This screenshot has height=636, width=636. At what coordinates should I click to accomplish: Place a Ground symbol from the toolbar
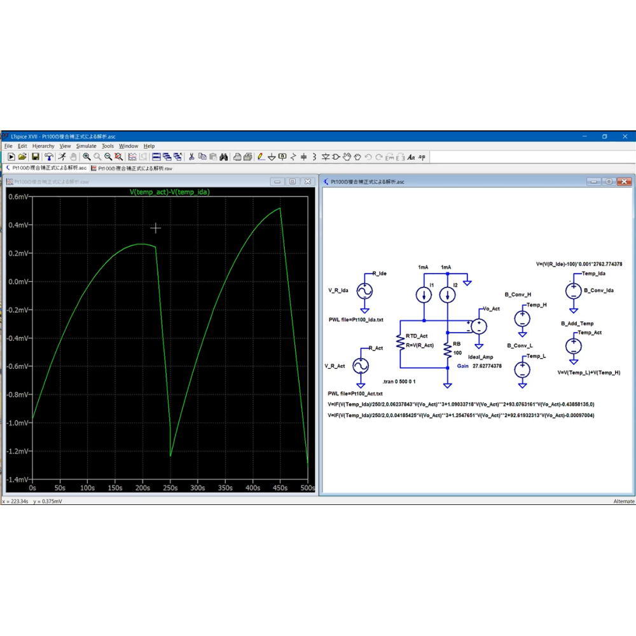pyautogui.click(x=272, y=156)
